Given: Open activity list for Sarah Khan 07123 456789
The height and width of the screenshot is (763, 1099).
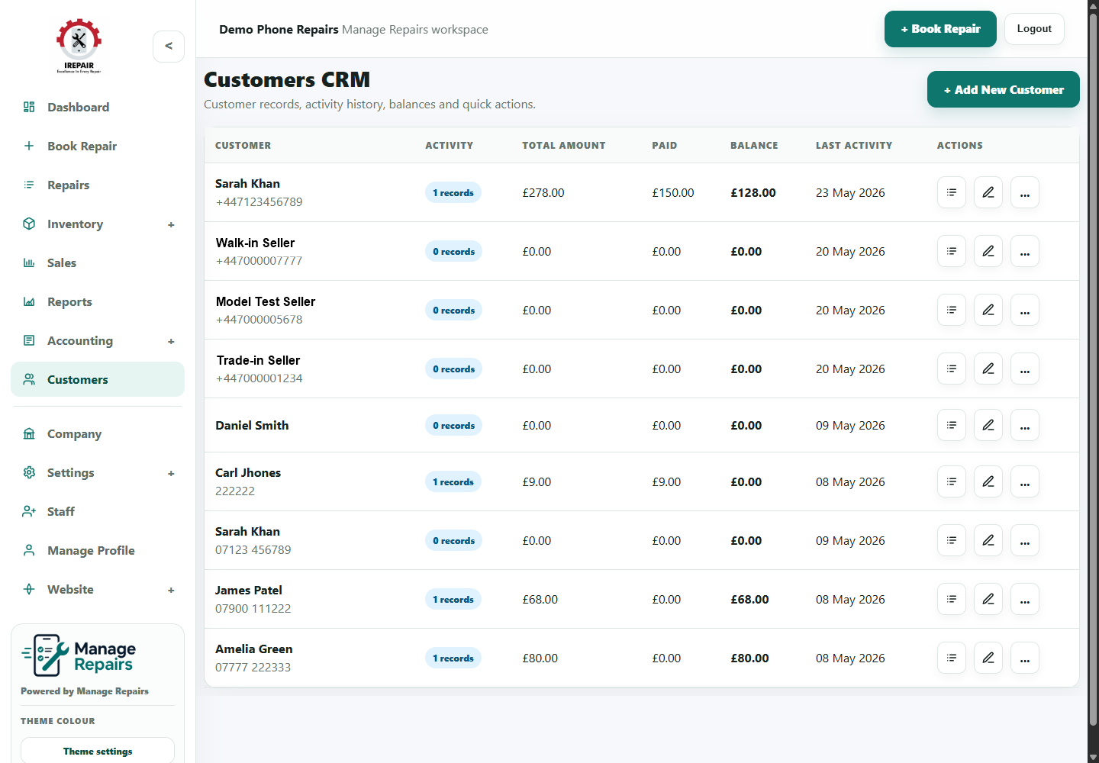Looking at the screenshot, I should point(952,540).
